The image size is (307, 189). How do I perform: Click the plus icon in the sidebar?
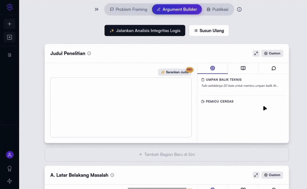coord(10,24)
